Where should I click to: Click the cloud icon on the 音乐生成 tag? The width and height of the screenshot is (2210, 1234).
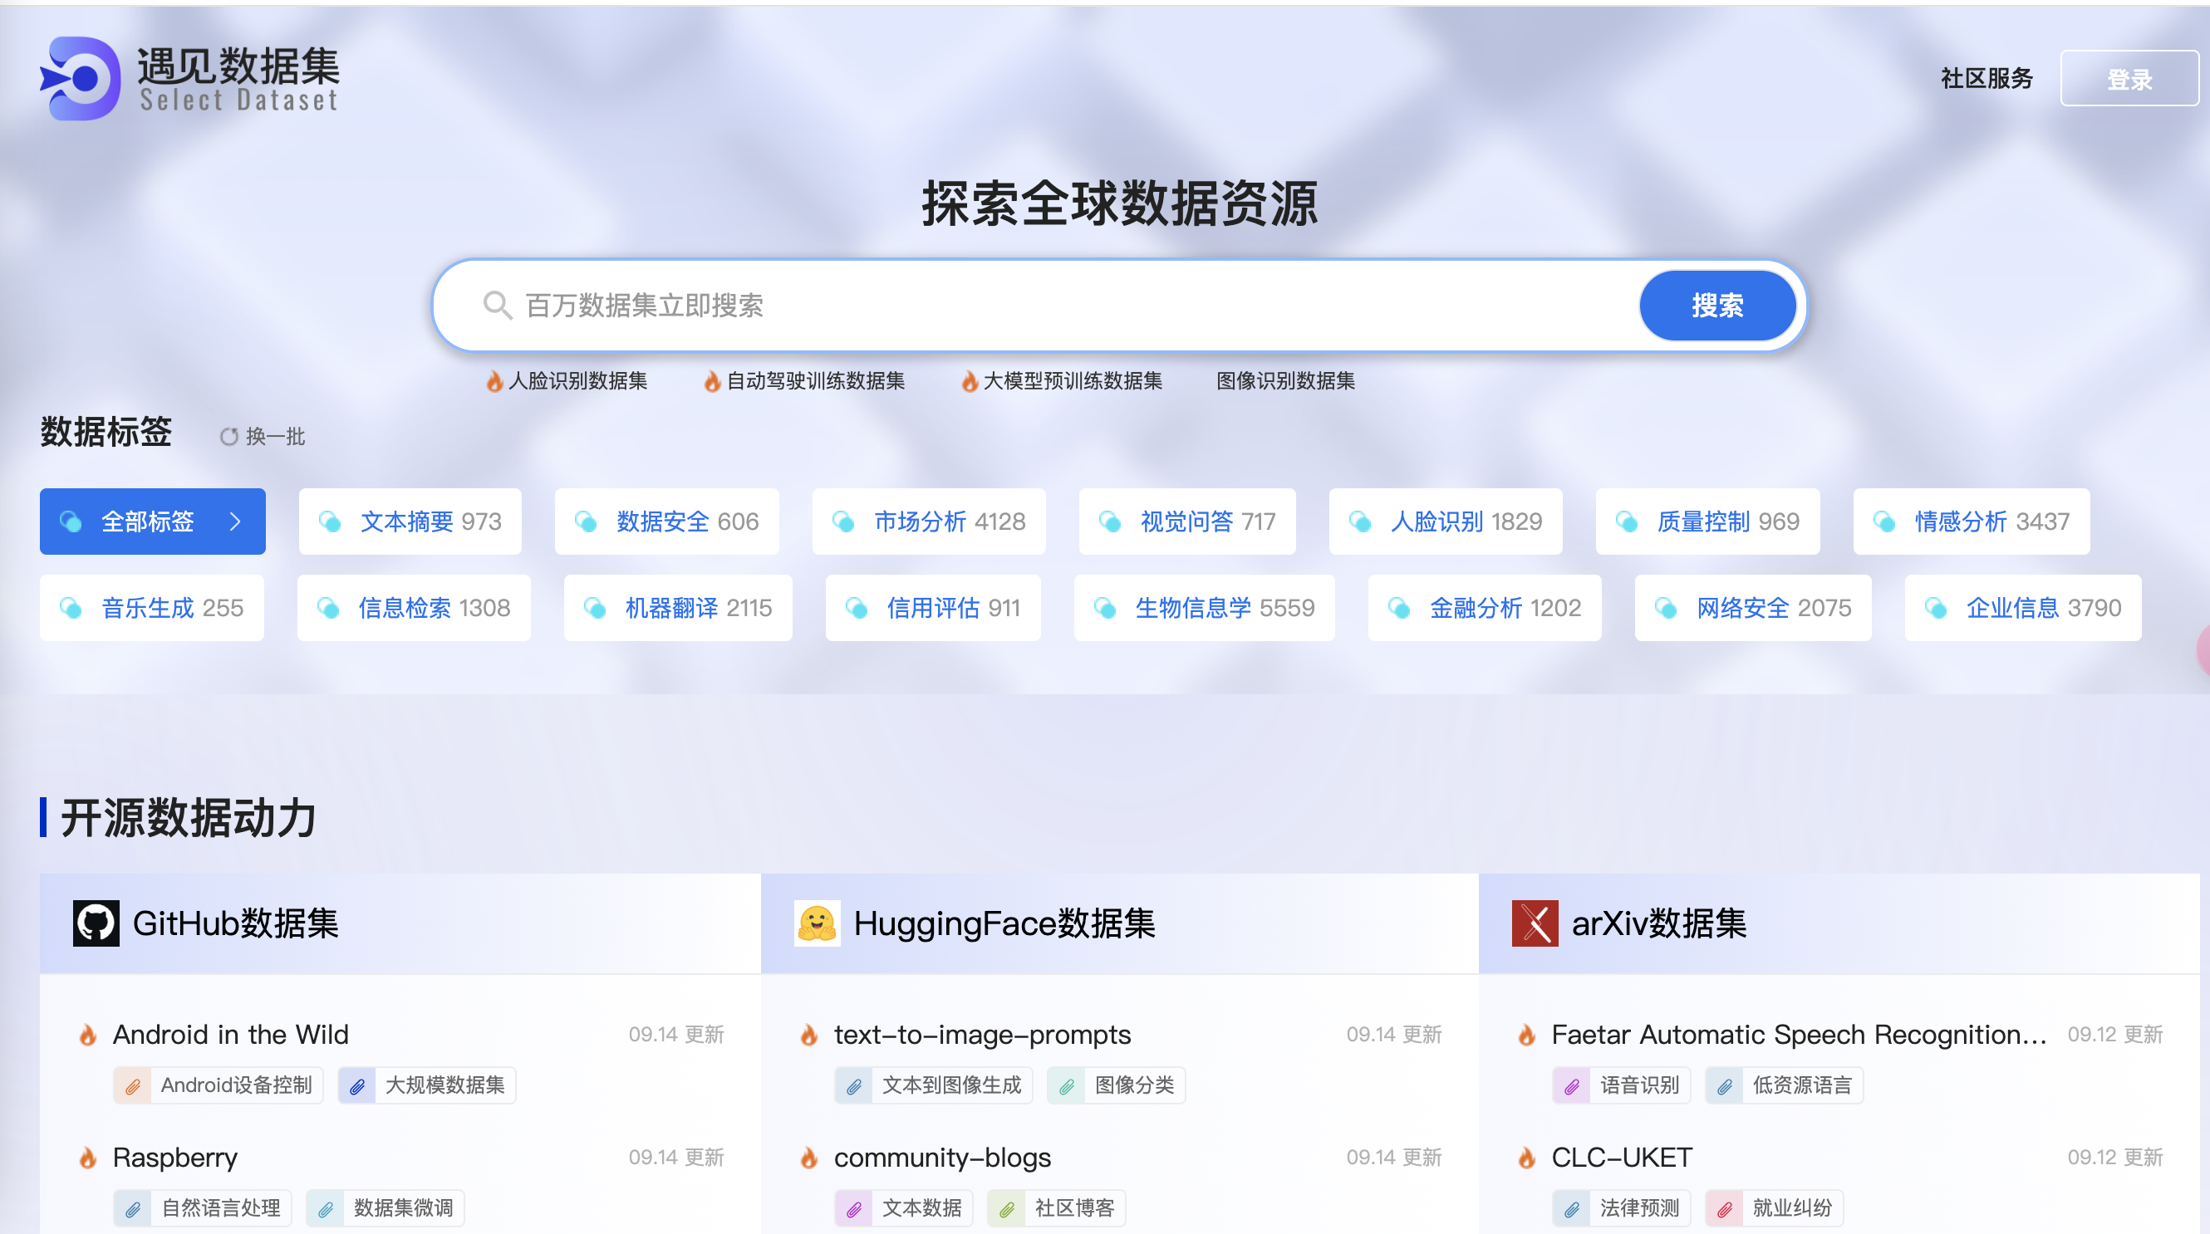pos(73,607)
